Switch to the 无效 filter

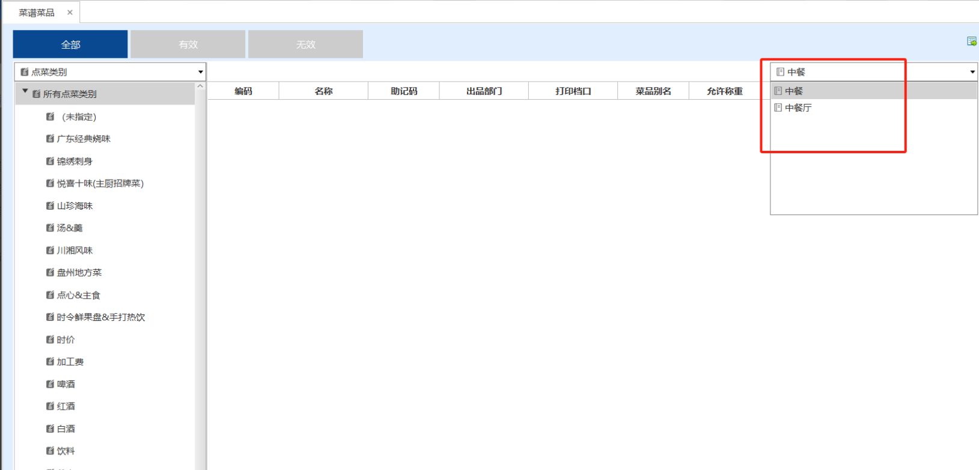pyautogui.click(x=305, y=44)
